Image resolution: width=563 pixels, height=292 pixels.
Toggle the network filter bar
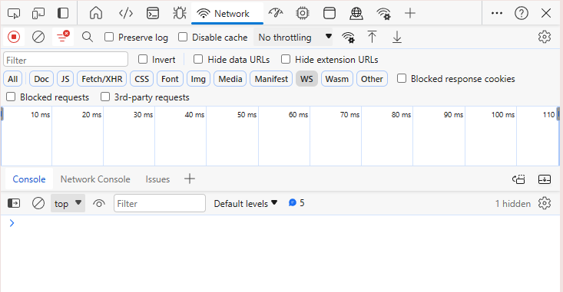63,37
